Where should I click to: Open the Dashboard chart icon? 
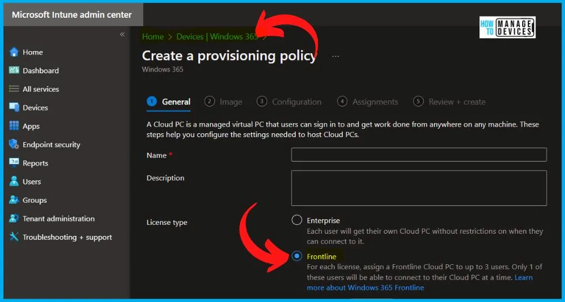tap(14, 71)
